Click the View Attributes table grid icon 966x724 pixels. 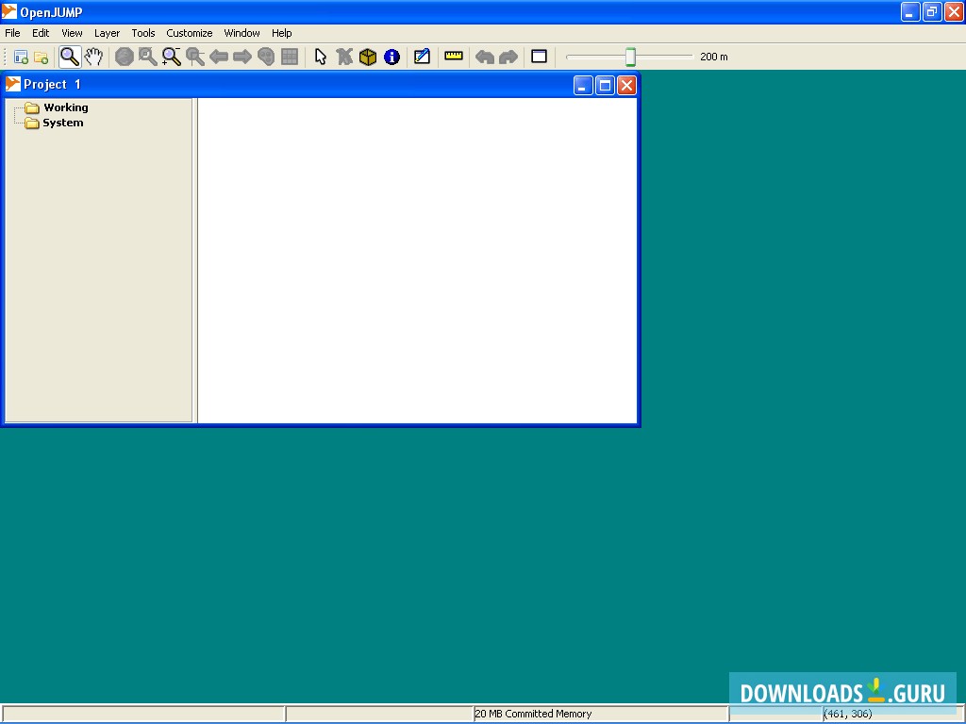tap(290, 57)
